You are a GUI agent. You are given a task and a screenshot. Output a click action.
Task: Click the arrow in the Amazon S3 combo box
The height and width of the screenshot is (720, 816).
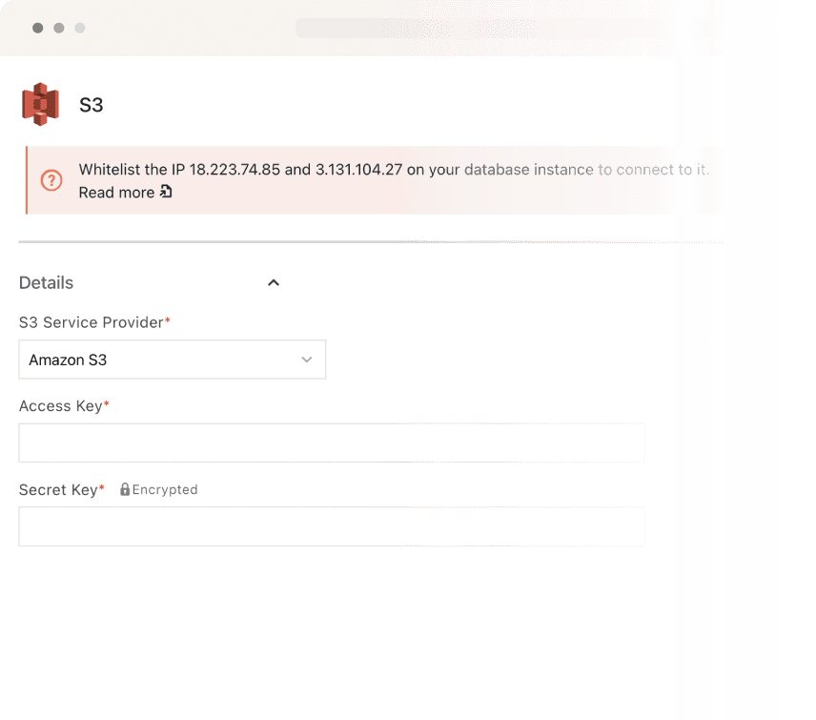point(306,360)
